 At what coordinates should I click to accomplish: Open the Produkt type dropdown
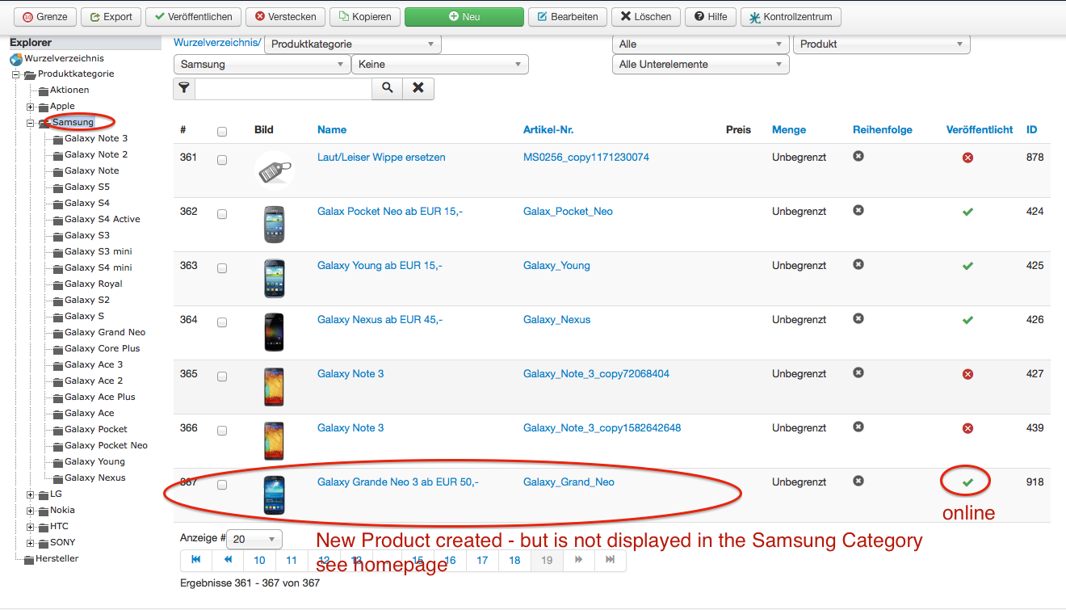882,44
